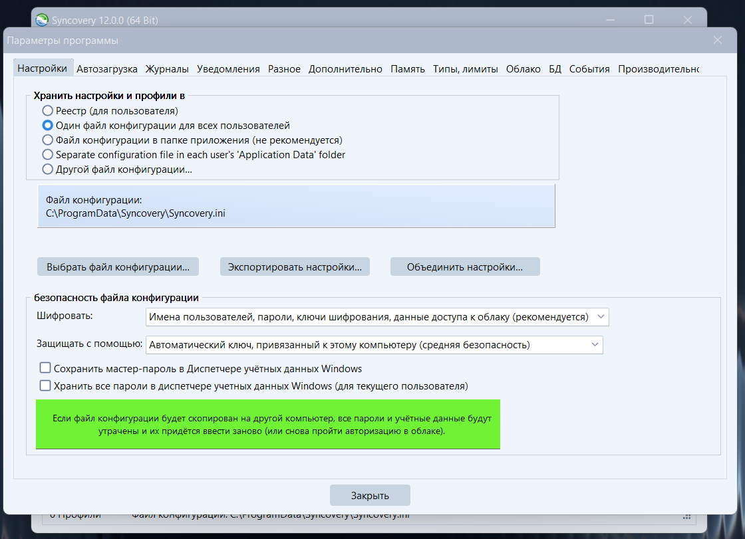
Task: Switch to the Облако tab
Action: (523, 69)
